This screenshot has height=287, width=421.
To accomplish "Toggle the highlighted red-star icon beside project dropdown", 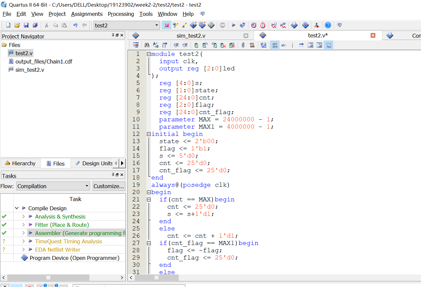I will (167, 25).
